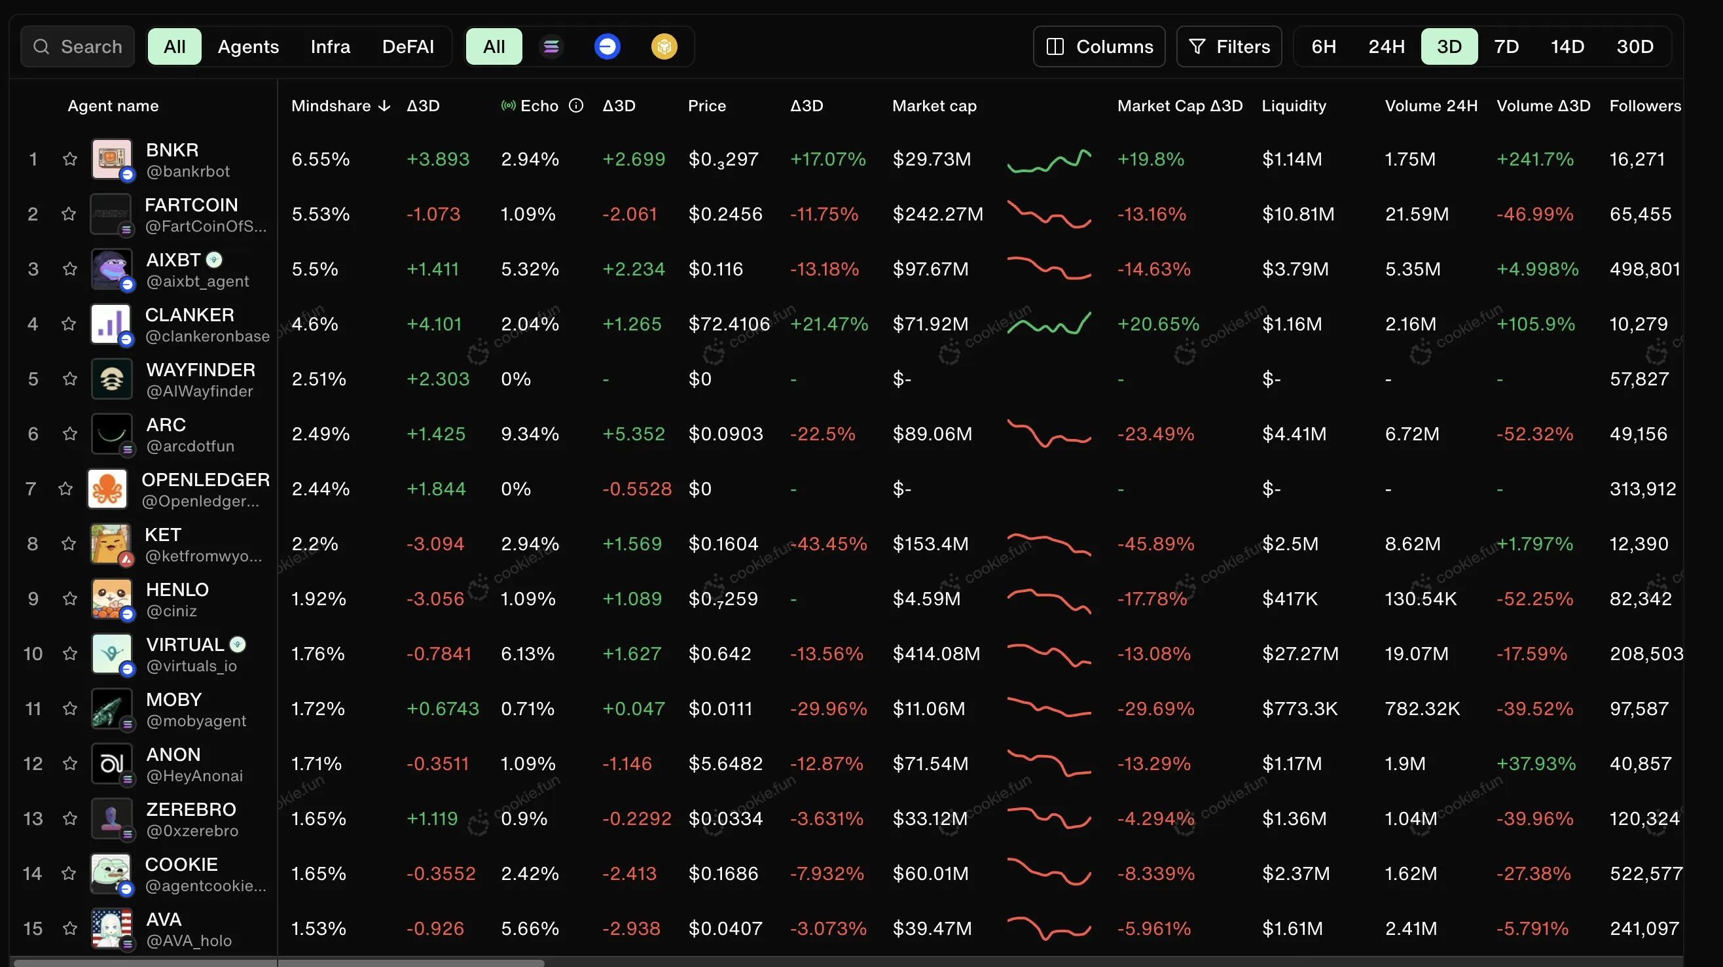This screenshot has height=967, width=1723.
Task: Open the OPENLEDGER octopus avatar
Action: click(107, 489)
